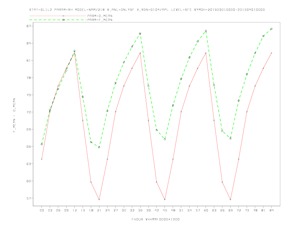Click the x-axis tick label 63
Viewport: 296px width, 229px height.
tap(214, 210)
